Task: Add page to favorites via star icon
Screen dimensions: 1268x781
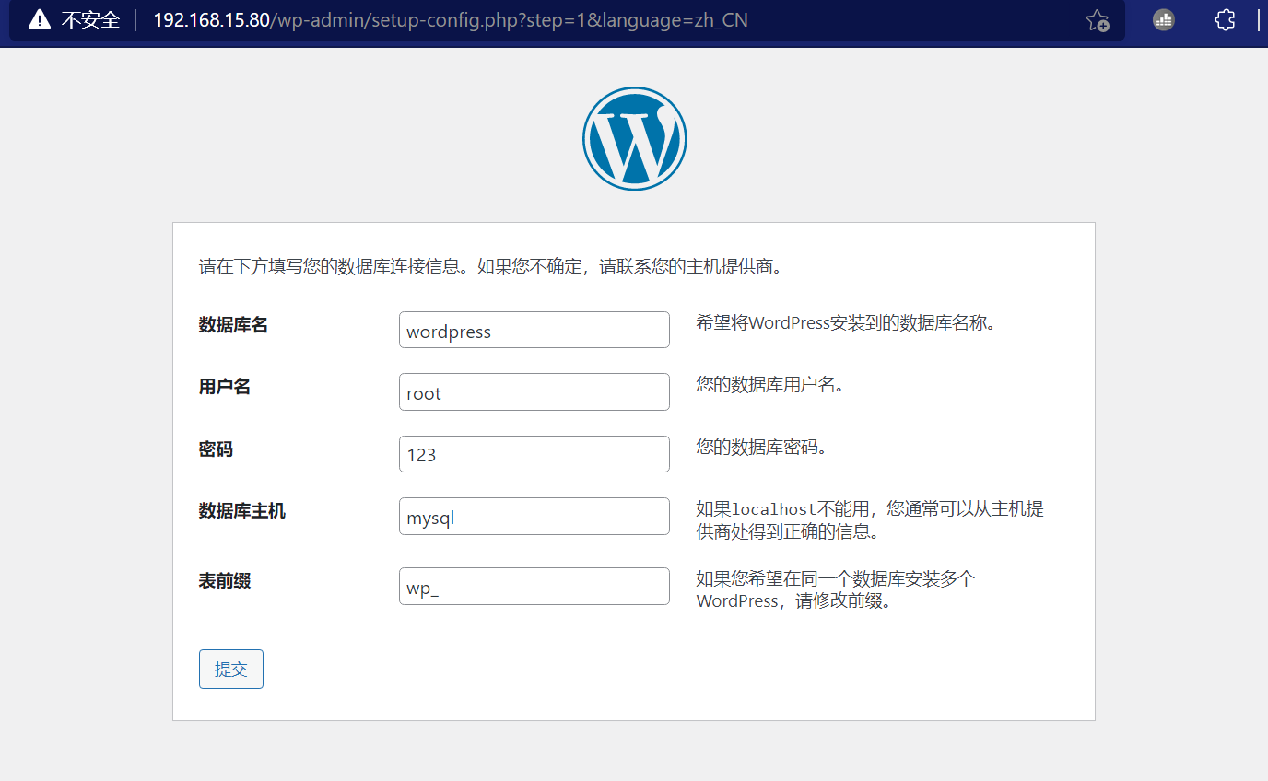Action: click(1097, 20)
